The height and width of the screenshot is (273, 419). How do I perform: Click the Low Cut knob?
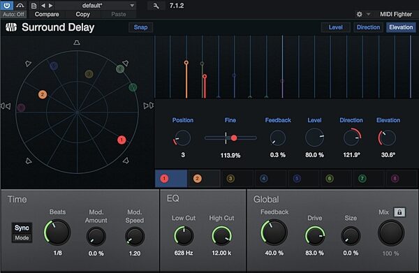(x=184, y=235)
